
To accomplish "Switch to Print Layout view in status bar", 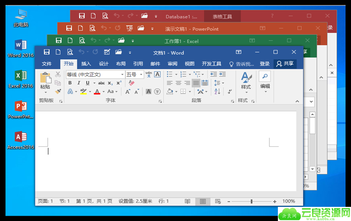I will [203, 202].
